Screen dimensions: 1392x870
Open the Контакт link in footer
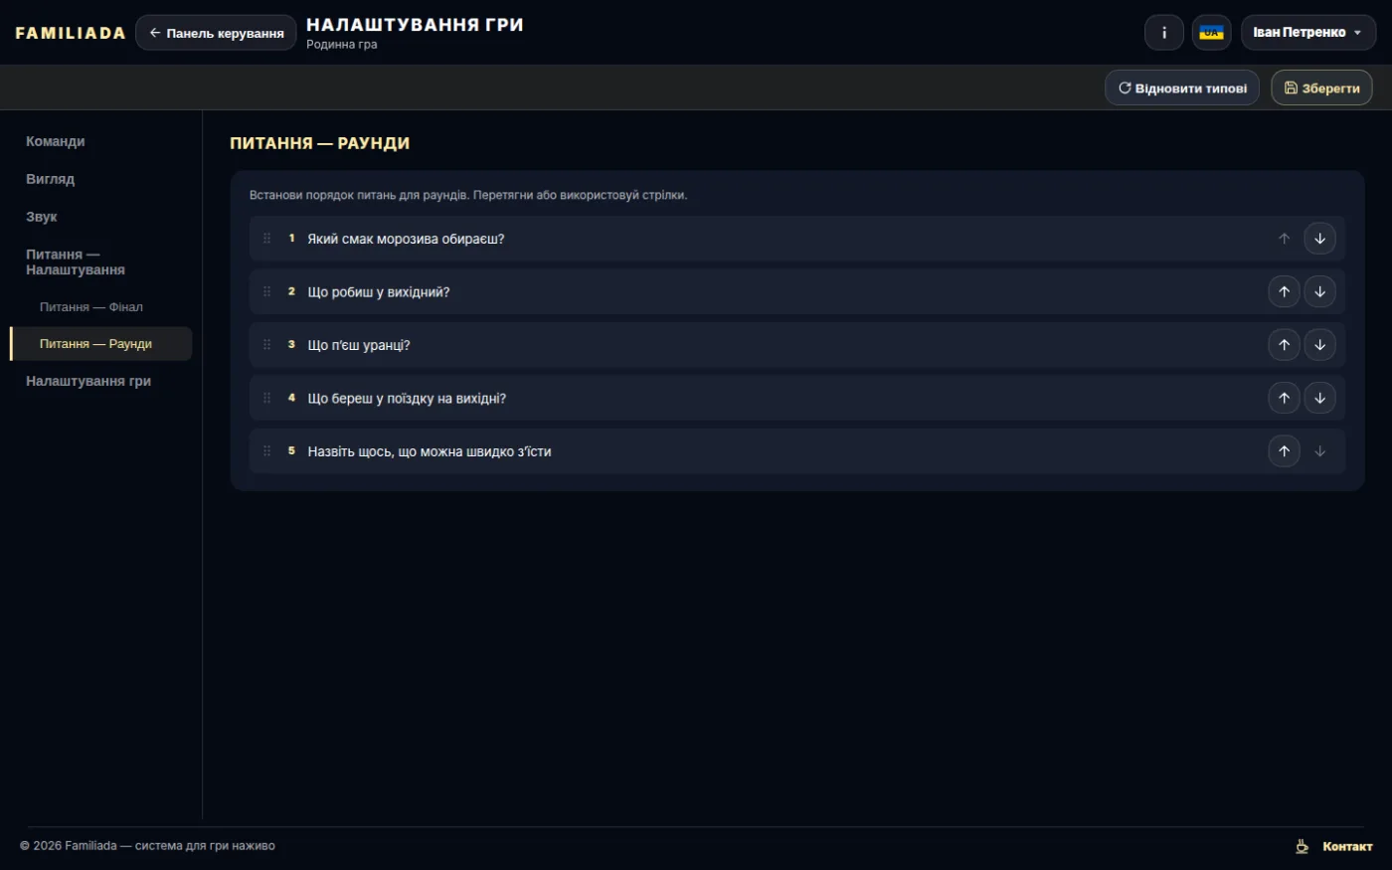pos(1347,846)
